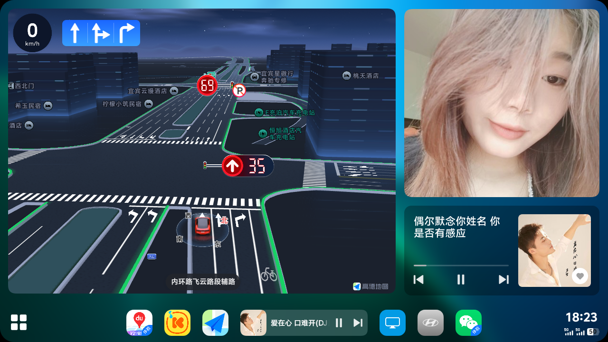
Task: Tap the no-parking sign on map
Action: click(x=239, y=90)
